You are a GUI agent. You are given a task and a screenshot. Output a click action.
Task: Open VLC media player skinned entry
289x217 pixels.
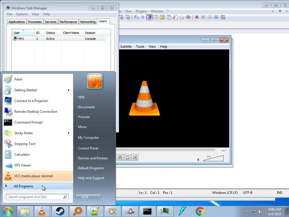tap(38, 176)
